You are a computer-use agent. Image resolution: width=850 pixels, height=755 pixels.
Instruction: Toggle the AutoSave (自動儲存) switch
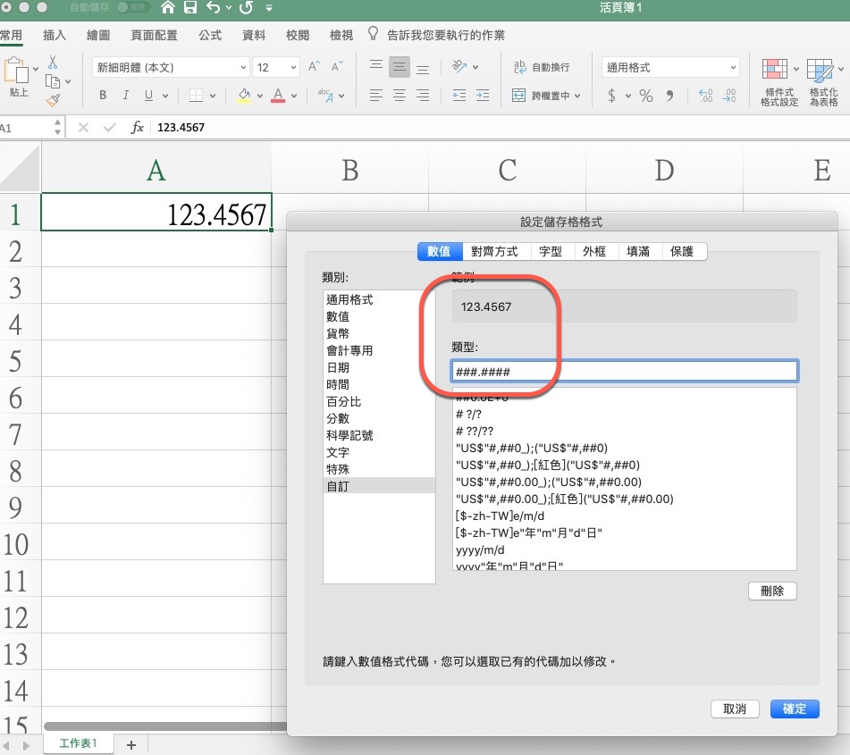(133, 7)
